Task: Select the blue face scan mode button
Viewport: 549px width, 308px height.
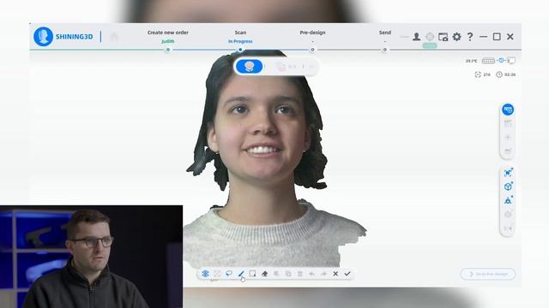Action: tap(250, 67)
